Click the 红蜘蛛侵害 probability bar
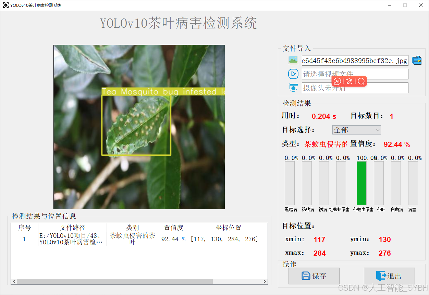429x295 pixels. 341,183
